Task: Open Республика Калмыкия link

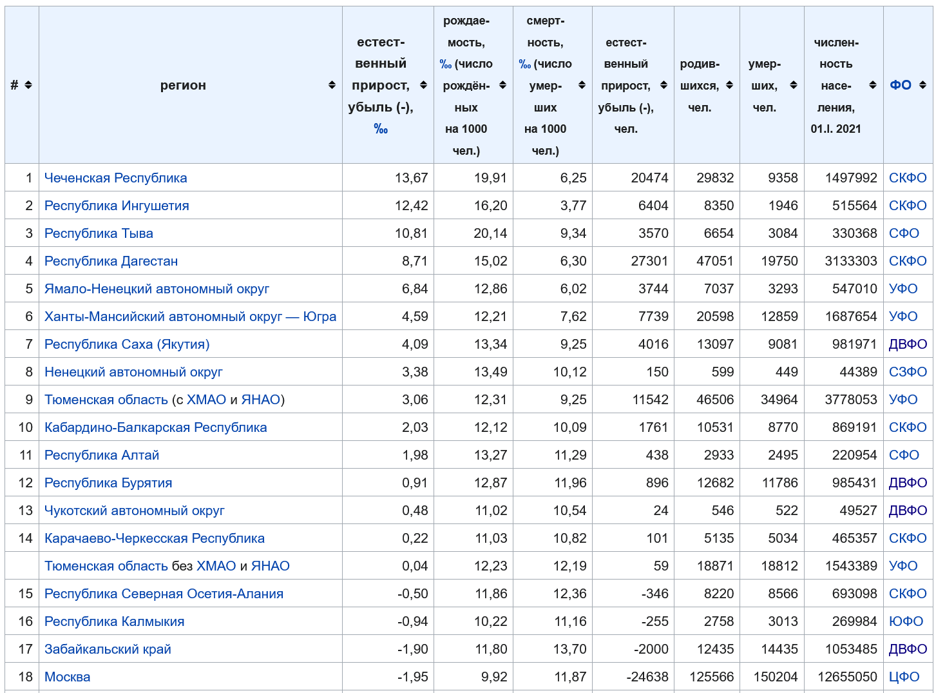Action: pyautogui.click(x=115, y=621)
